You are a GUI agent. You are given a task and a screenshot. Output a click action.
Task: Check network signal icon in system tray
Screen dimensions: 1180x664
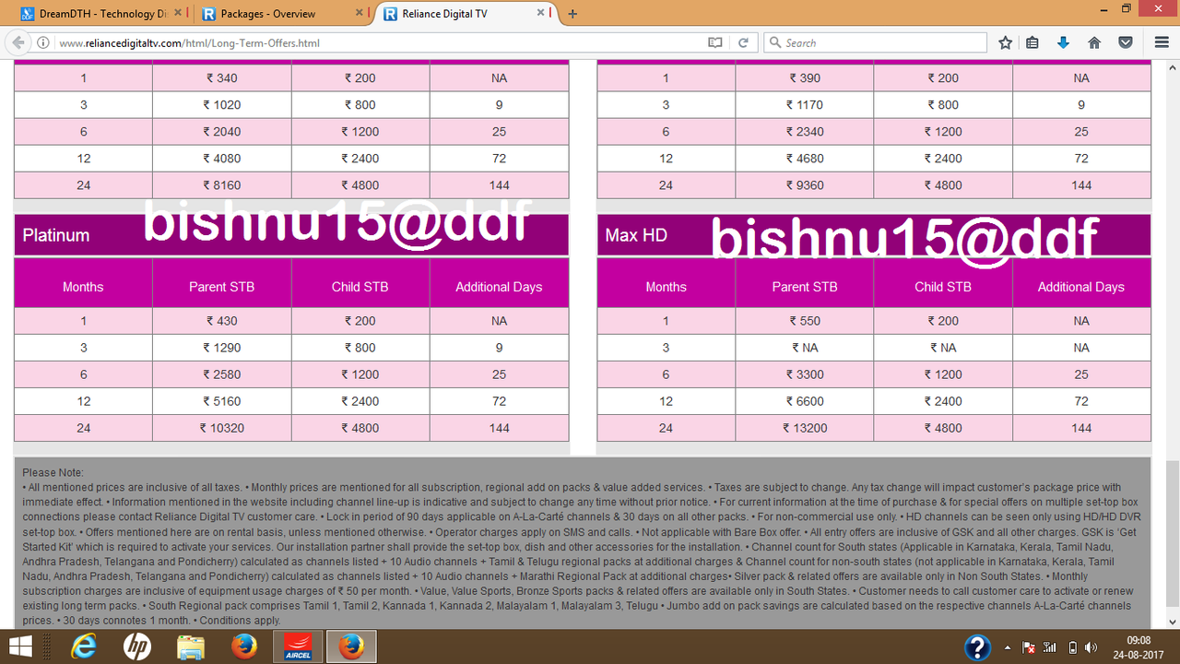point(1049,647)
